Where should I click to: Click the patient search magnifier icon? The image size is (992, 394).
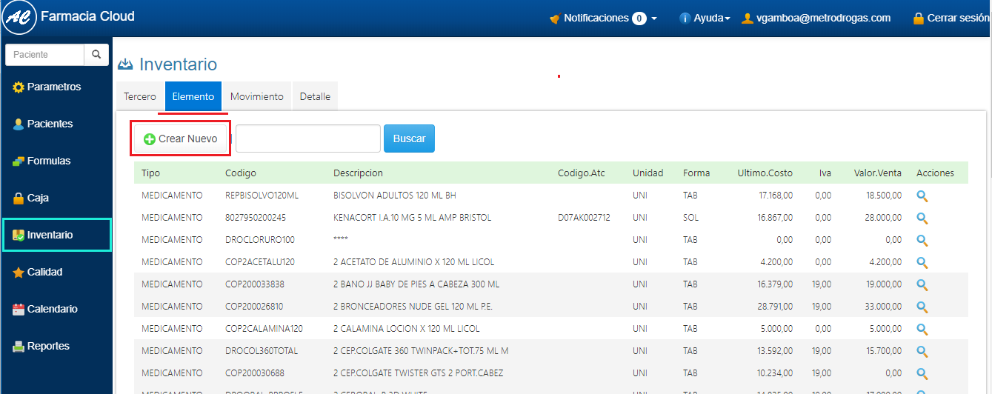tap(96, 55)
